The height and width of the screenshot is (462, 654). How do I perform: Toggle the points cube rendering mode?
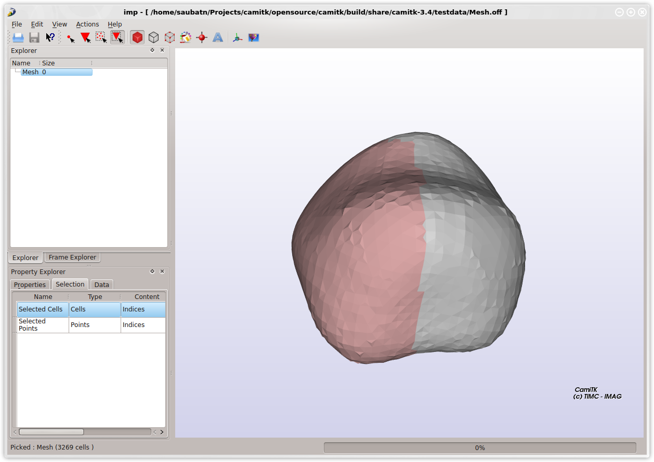point(169,37)
